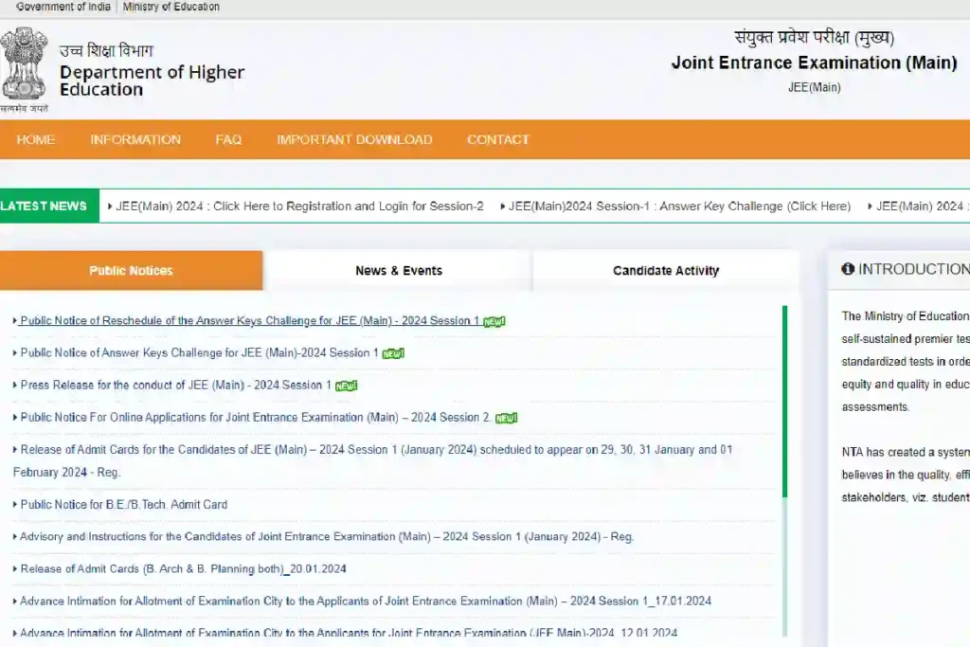Open Ministry of Education link
This screenshot has height=647, width=970.
tap(171, 7)
